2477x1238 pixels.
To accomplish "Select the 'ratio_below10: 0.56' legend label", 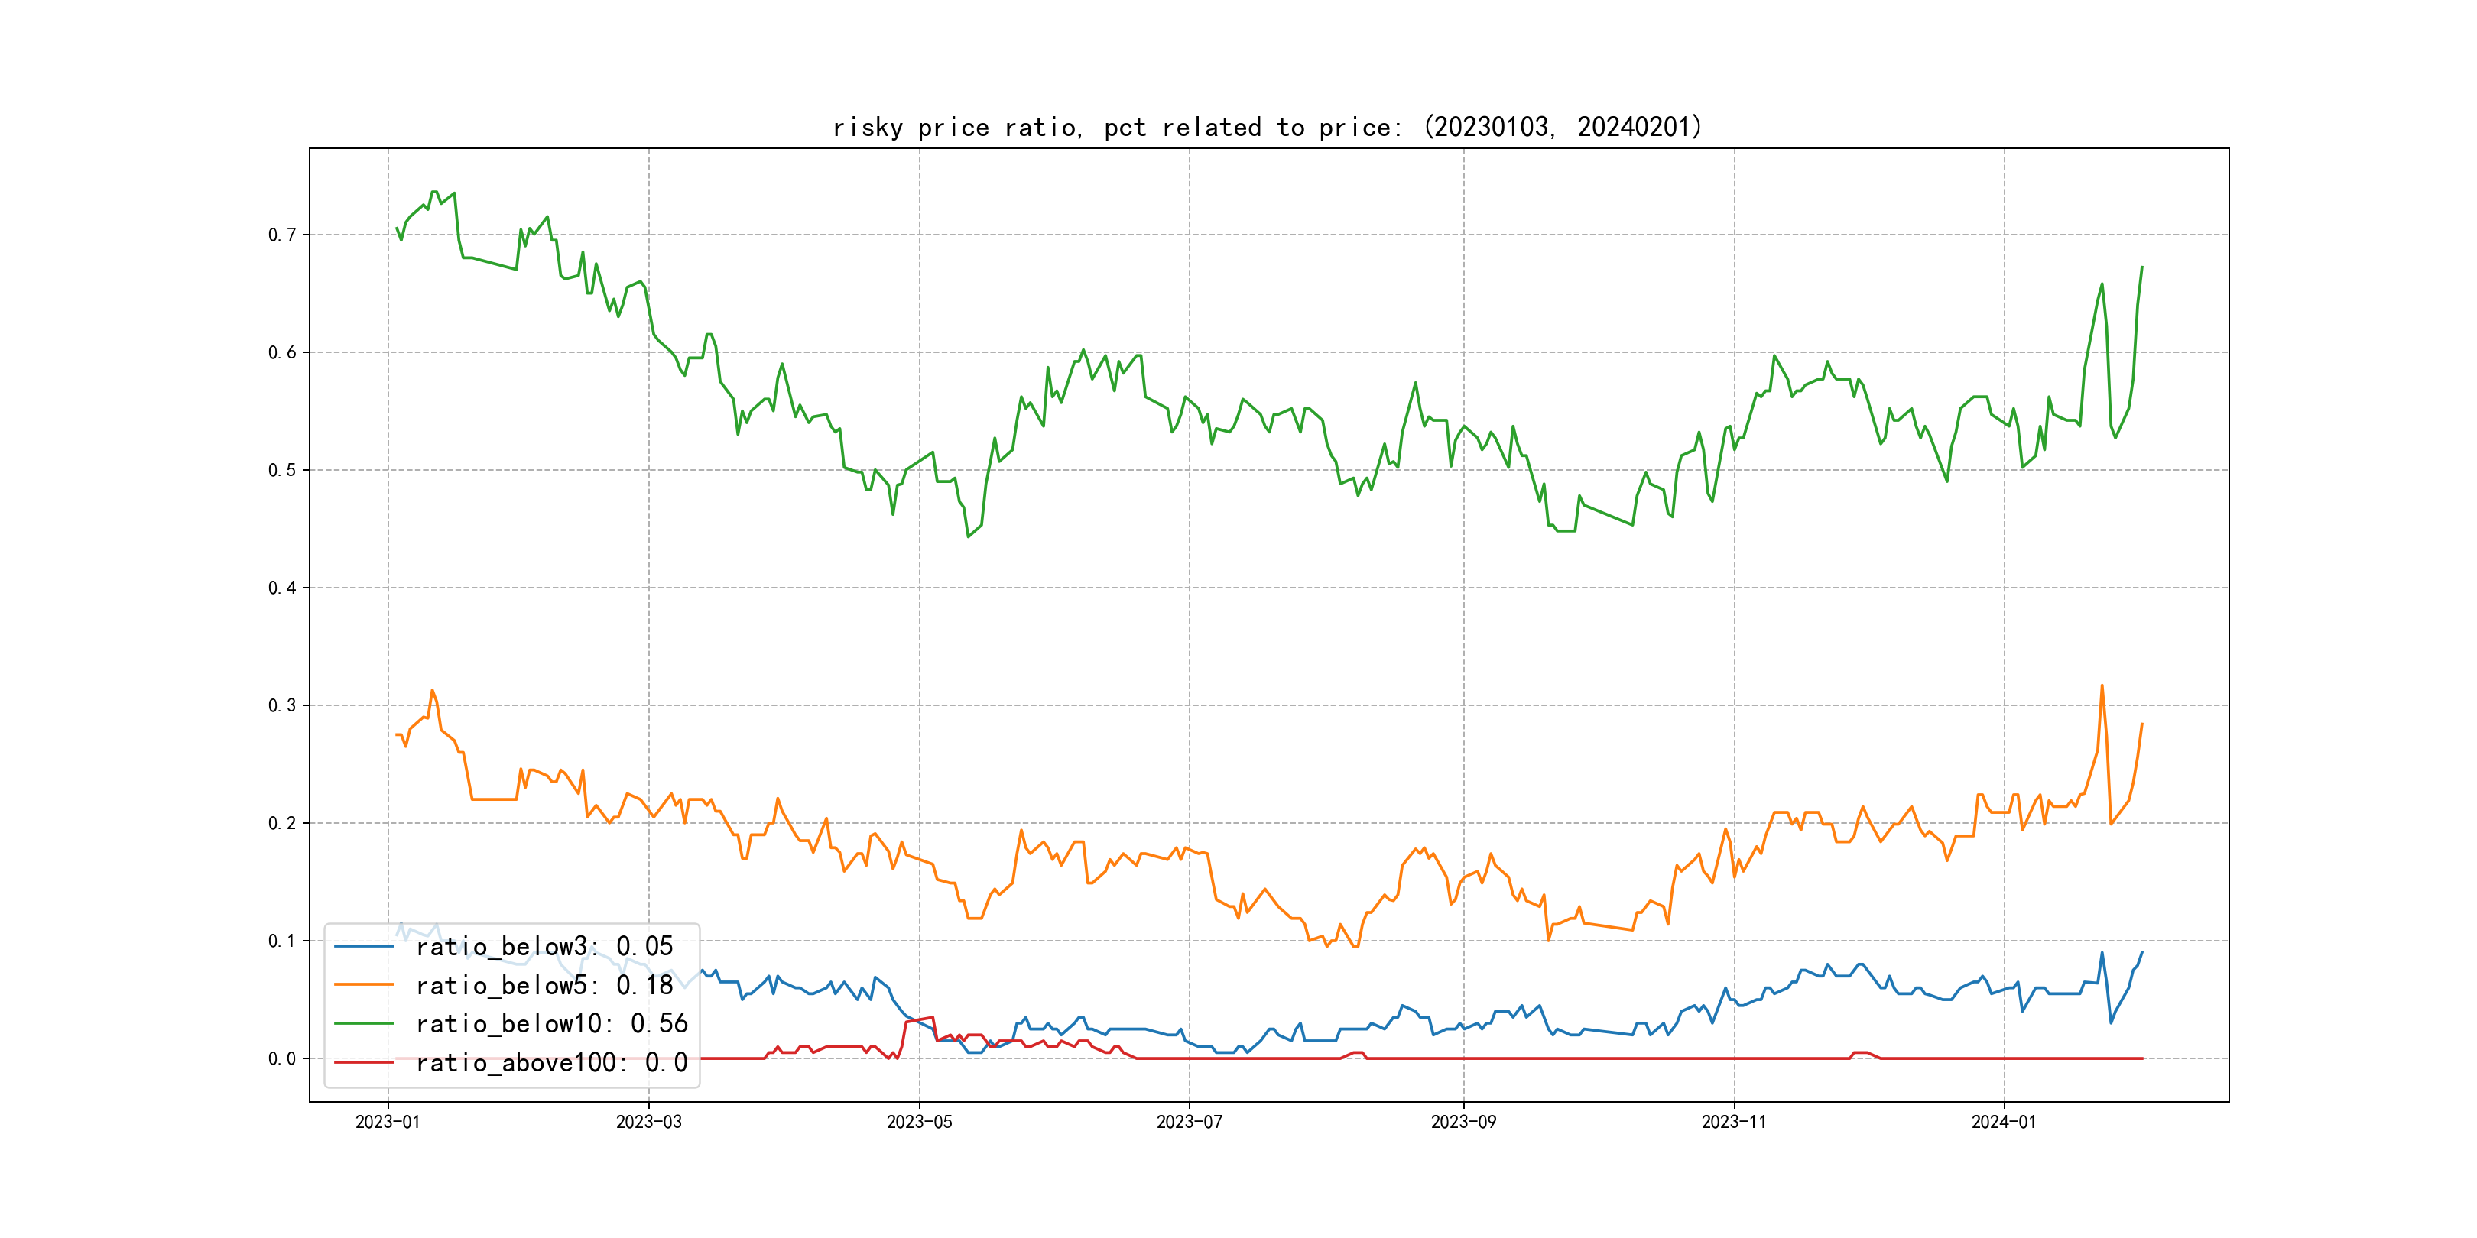I will 552,1024.
